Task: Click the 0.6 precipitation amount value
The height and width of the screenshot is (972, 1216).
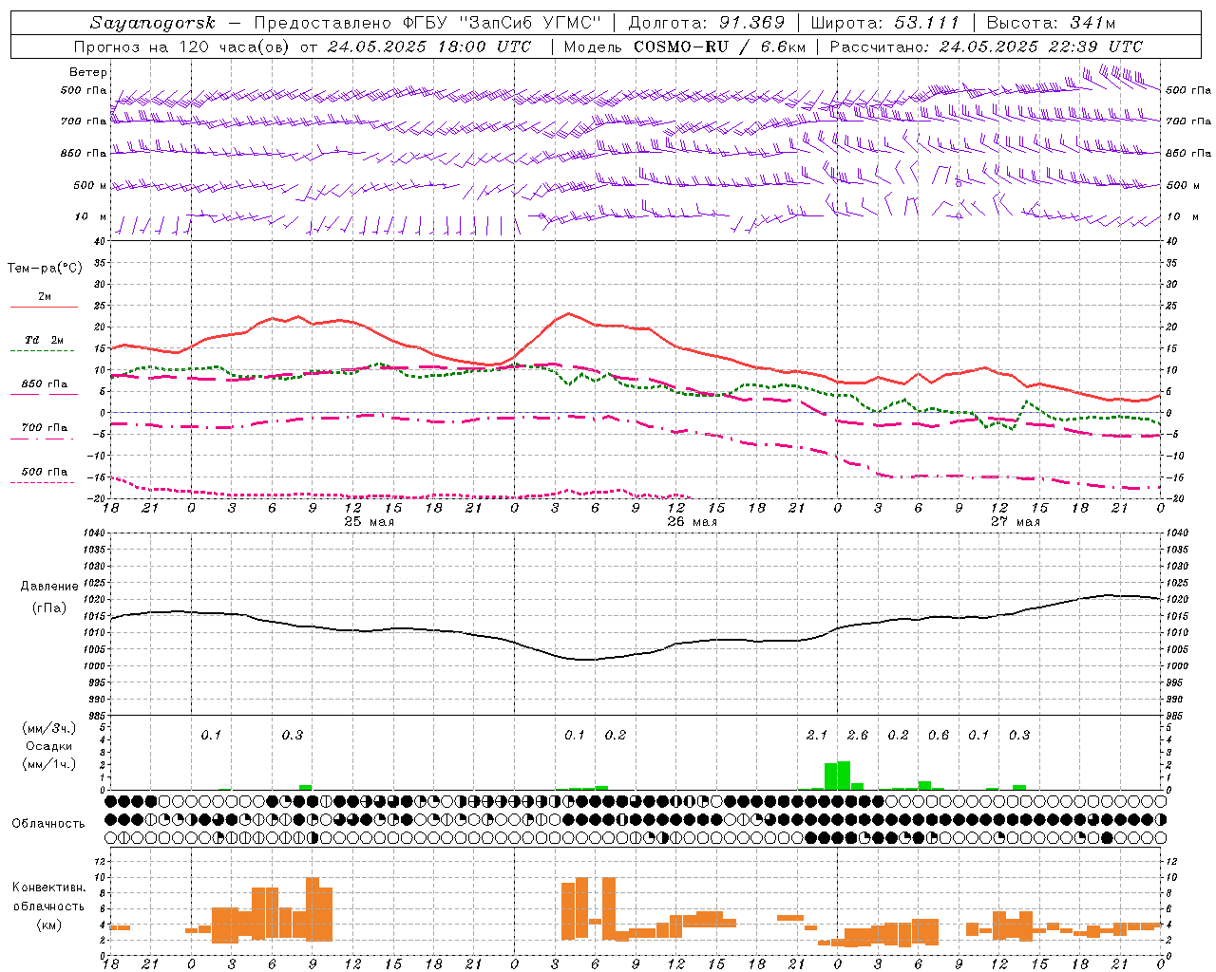Action: (x=939, y=736)
